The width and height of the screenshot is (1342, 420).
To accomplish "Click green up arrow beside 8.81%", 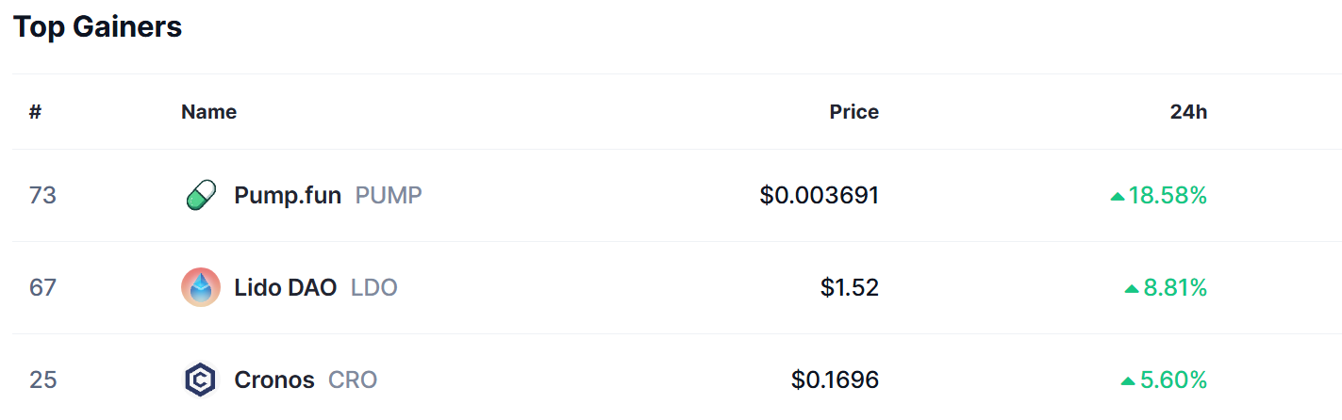I will (1133, 288).
